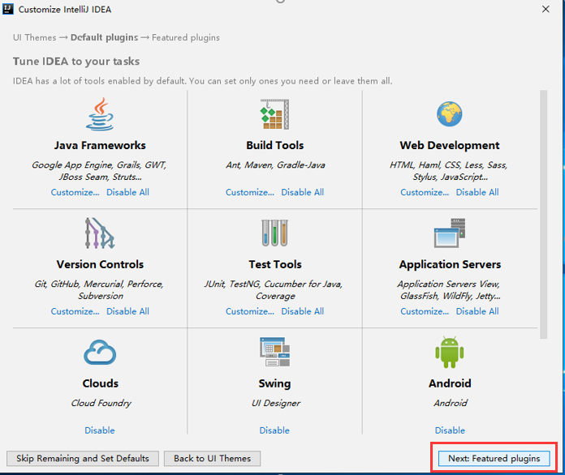The height and width of the screenshot is (475, 565).
Task: Click the IntelliJ IDEA logo in title bar
Action: point(8,9)
